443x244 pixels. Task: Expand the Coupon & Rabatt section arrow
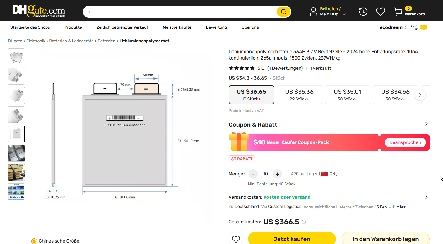[x=426, y=124]
